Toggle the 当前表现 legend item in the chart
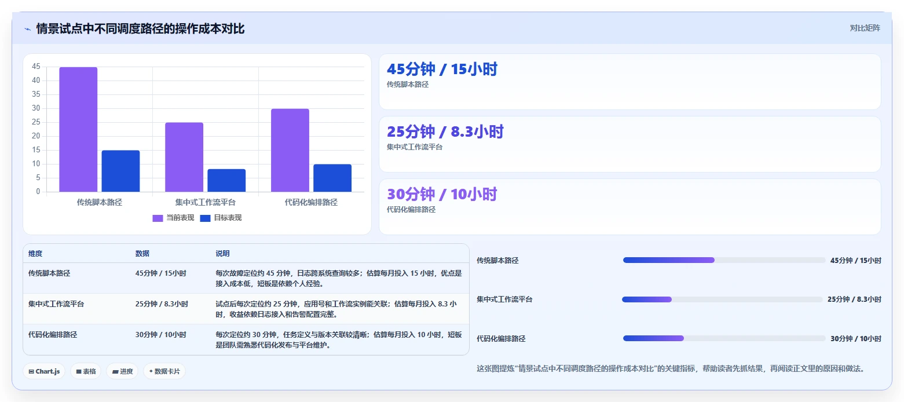The image size is (904, 402). click(x=173, y=218)
